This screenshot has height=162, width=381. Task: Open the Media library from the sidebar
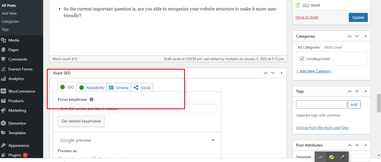click(x=13, y=40)
